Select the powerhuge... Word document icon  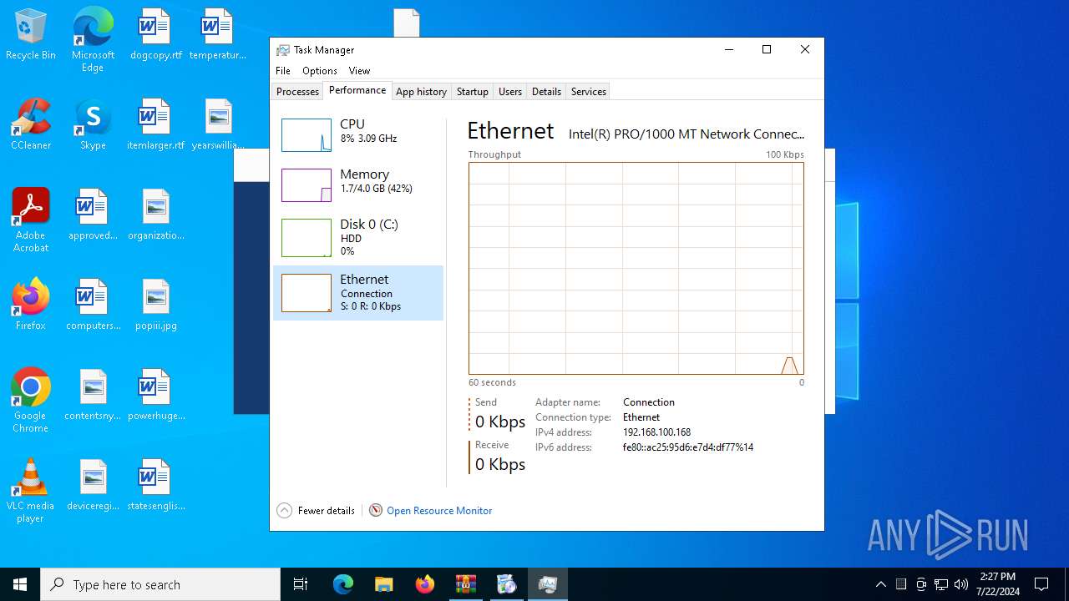pos(155,396)
